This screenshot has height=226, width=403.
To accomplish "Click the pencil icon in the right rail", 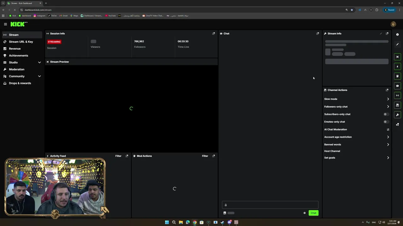I will pyautogui.click(x=397, y=44).
